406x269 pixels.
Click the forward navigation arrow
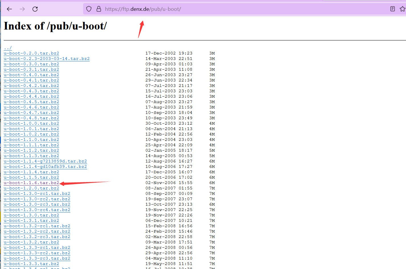[22, 9]
